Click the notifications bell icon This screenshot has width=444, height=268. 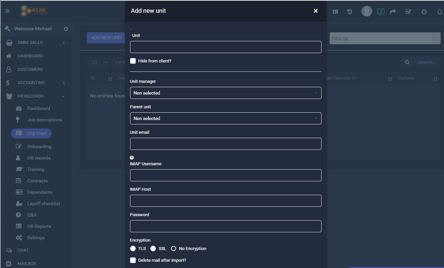pyautogui.click(x=439, y=12)
